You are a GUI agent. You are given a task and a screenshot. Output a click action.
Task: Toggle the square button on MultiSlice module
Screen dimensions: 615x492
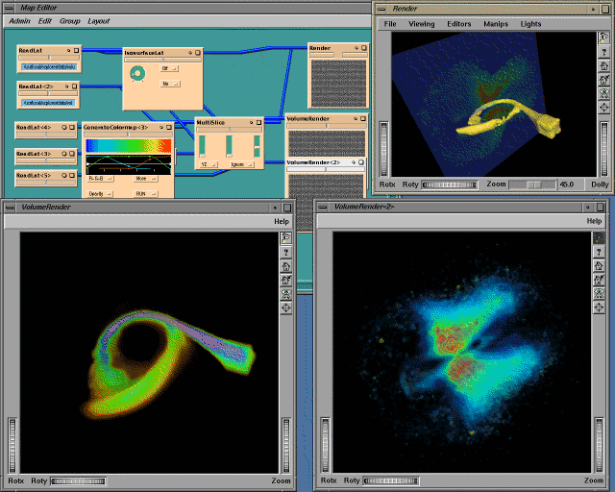coord(258,123)
